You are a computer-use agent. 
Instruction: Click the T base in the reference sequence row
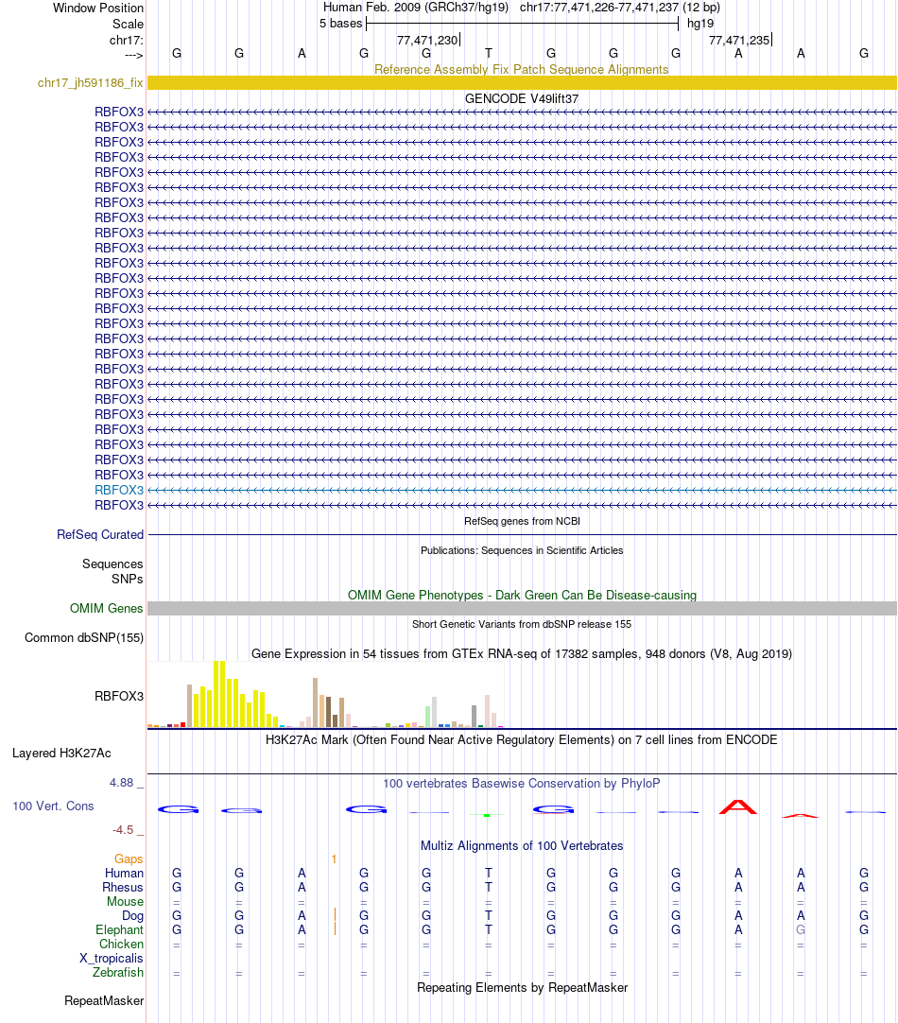(489, 54)
